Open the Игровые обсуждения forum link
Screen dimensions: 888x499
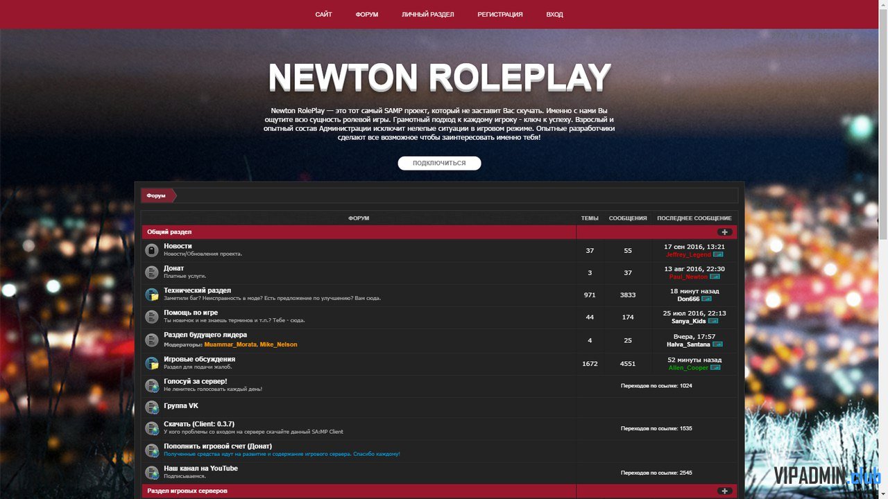[199, 359]
